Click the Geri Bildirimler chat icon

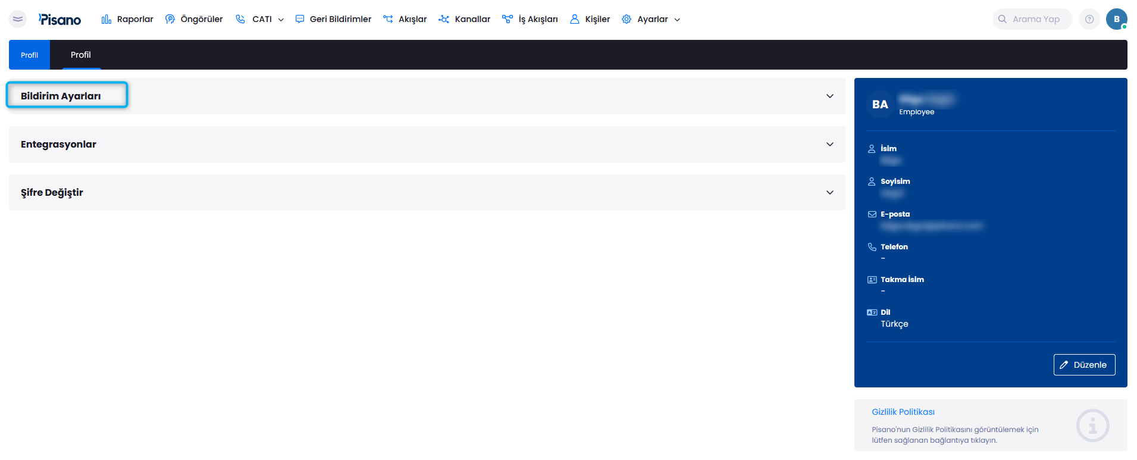click(300, 19)
